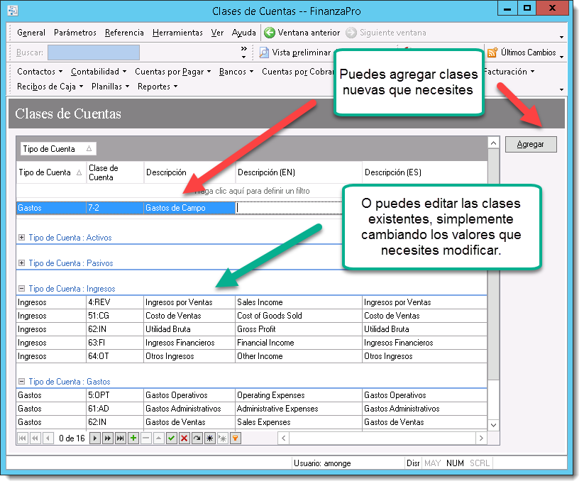Viewport: 584px width, 486px height.
Task: Open the Bancos dropdown menu
Action: point(236,72)
